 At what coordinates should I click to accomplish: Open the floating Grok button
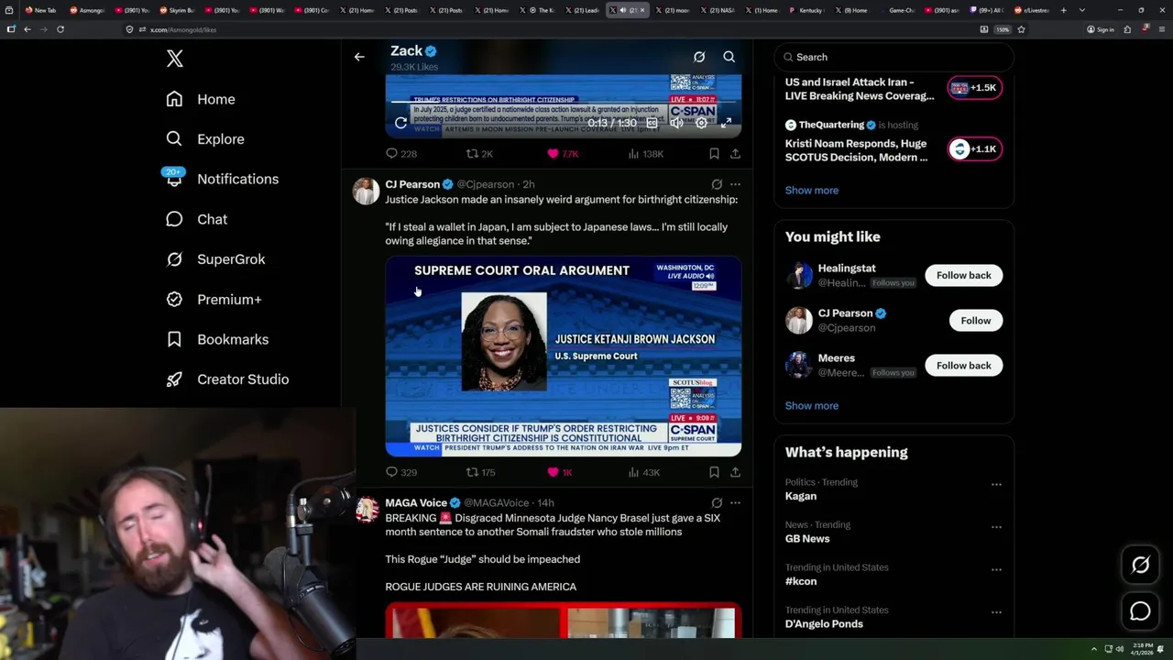tap(1140, 565)
